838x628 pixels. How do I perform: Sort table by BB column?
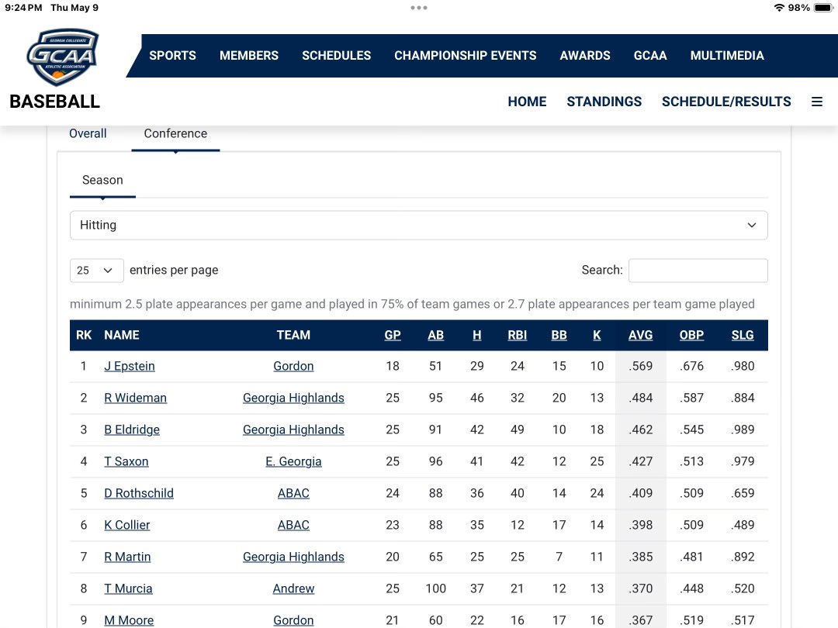tap(559, 335)
